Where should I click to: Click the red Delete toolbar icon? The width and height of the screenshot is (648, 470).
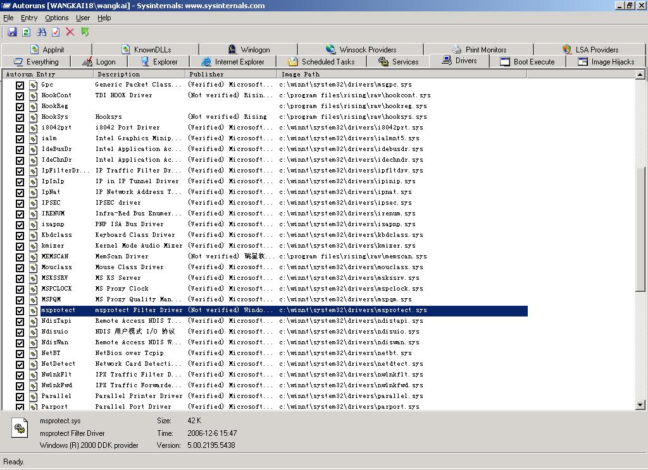click(x=70, y=32)
